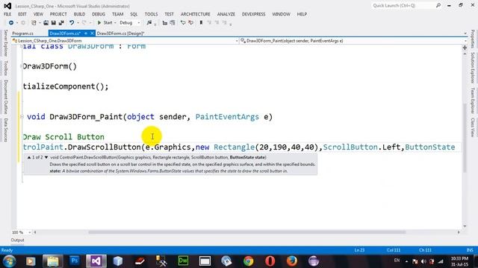The image size is (478, 268).
Task: Click the Windows Start orb
Action: (x=10, y=261)
